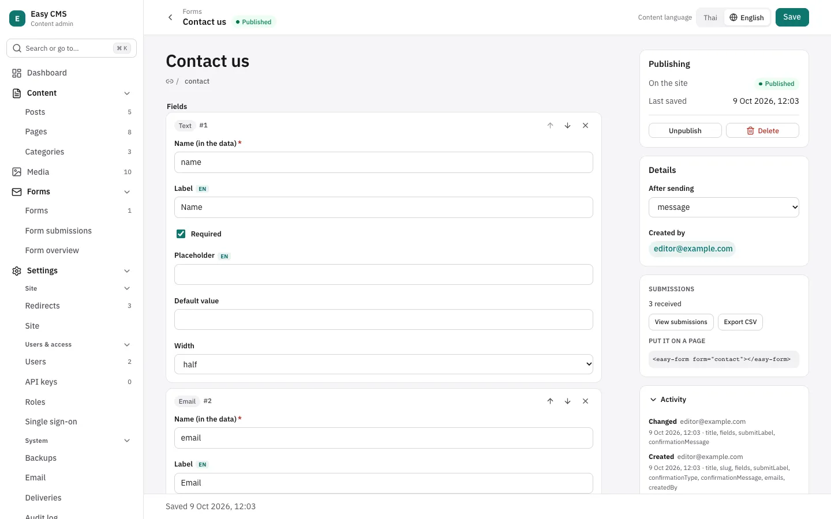Open the Width dropdown set to half
This screenshot has height=519, width=831.
point(383,364)
